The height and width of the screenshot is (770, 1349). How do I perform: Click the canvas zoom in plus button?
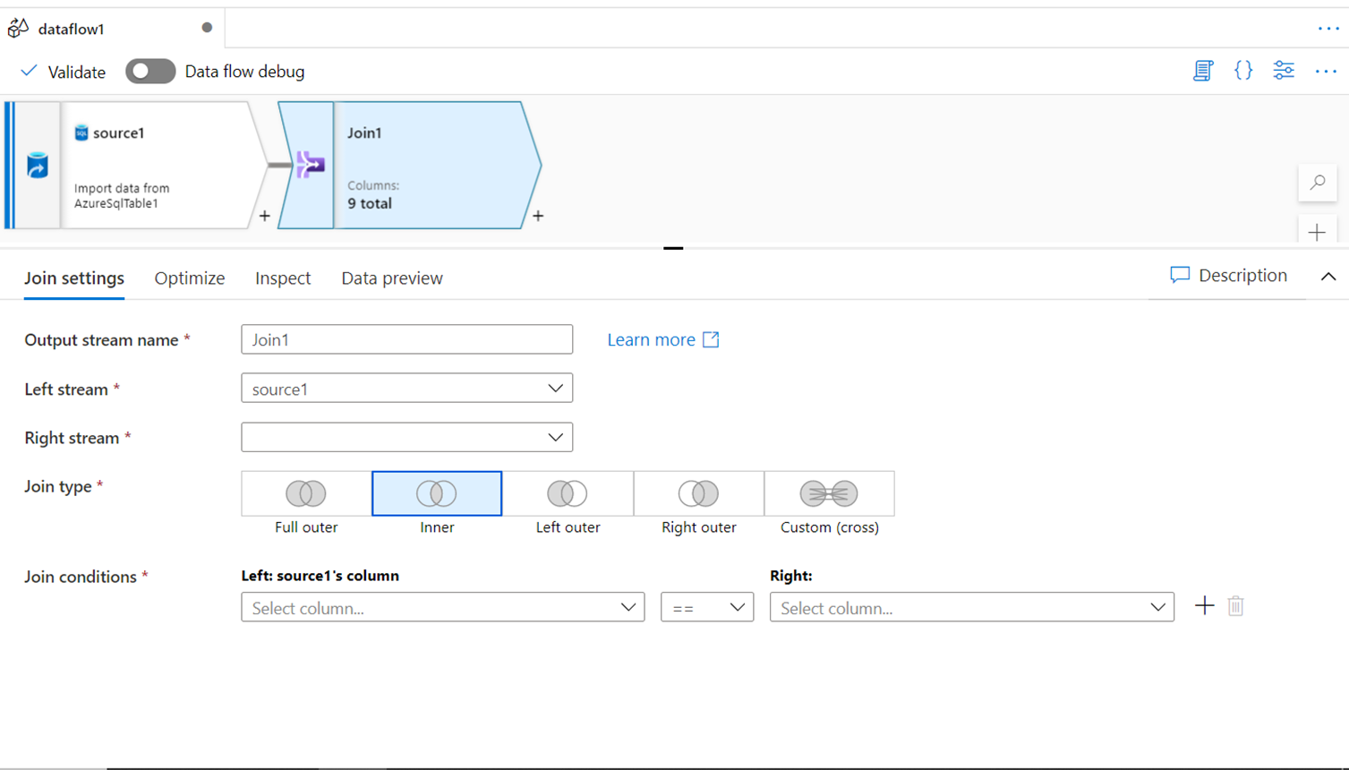pos(1317,233)
